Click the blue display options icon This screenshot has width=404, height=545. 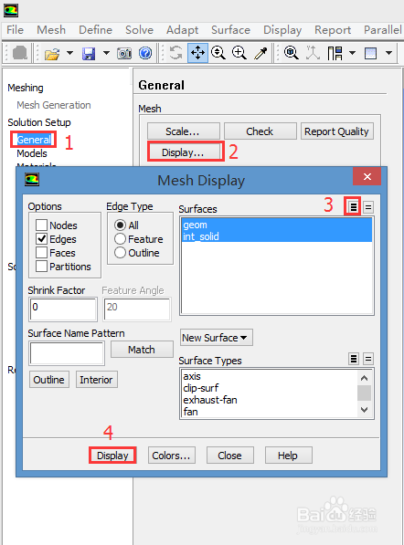370,53
